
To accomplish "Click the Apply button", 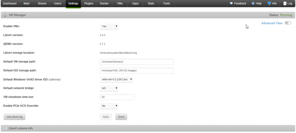I will click(106, 117).
